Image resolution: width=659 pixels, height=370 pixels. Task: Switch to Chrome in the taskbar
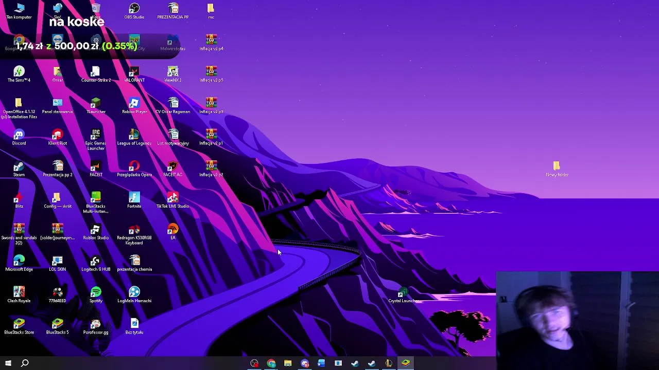tap(271, 363)
